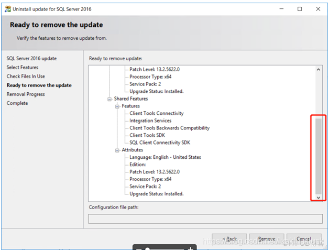This screenshot has width=329, height=251.
Task: Click the Attributes label in tree
Action: pos(133,150)
